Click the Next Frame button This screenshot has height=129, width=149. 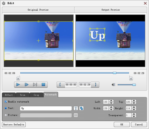(x=27, y=85)
